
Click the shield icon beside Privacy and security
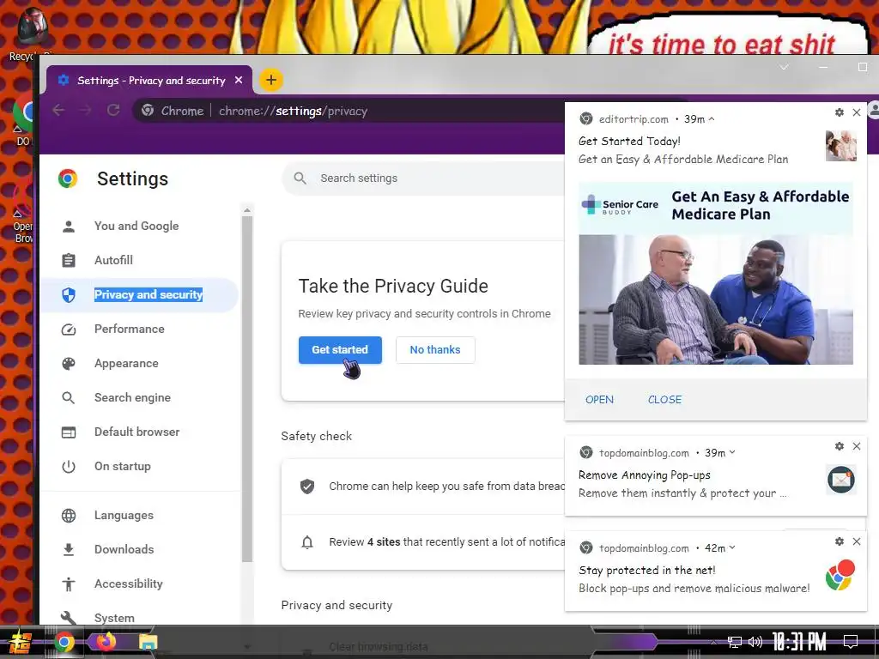pos(69,295)
